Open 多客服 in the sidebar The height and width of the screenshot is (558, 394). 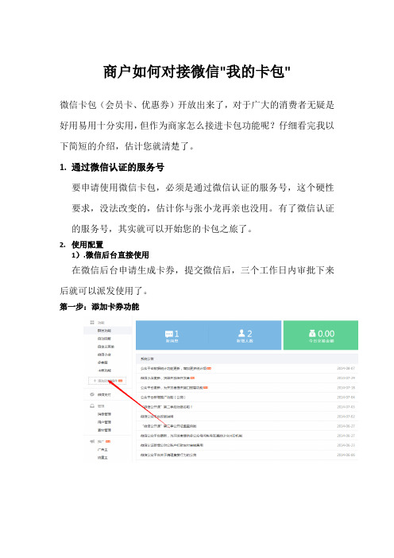coord(102,362)
